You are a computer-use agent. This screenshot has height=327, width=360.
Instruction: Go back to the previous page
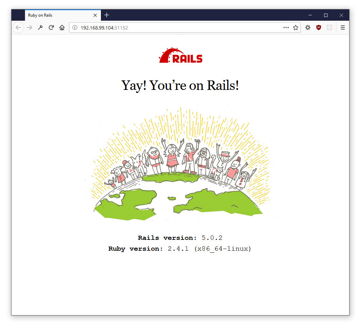pos(18,27)
